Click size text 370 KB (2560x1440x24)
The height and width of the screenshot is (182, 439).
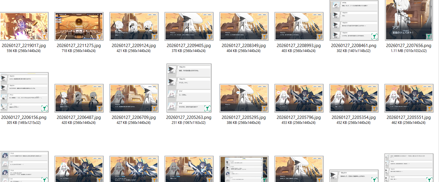coord(189,51)
